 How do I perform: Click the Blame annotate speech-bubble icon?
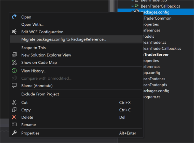click(14, 85)
